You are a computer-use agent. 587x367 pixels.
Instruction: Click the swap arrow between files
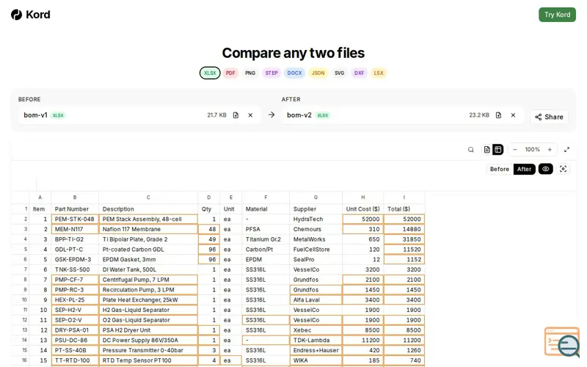coord(271,115)
